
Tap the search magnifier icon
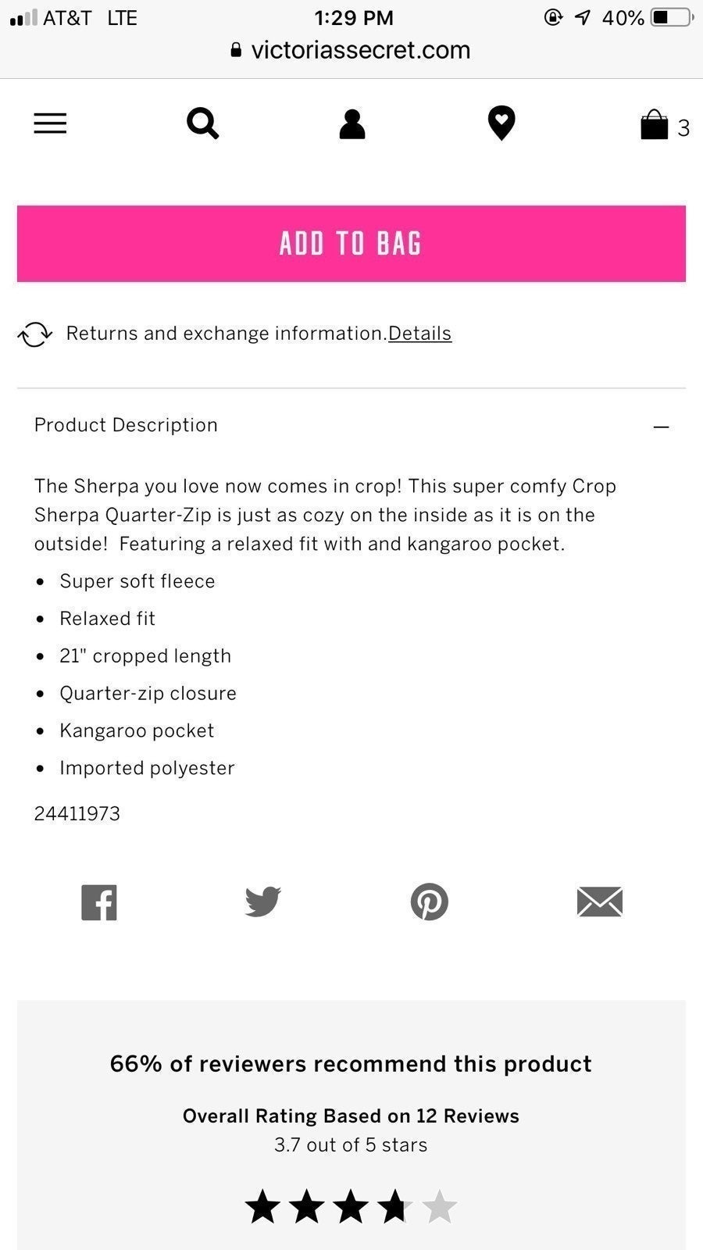click(202, 123)
